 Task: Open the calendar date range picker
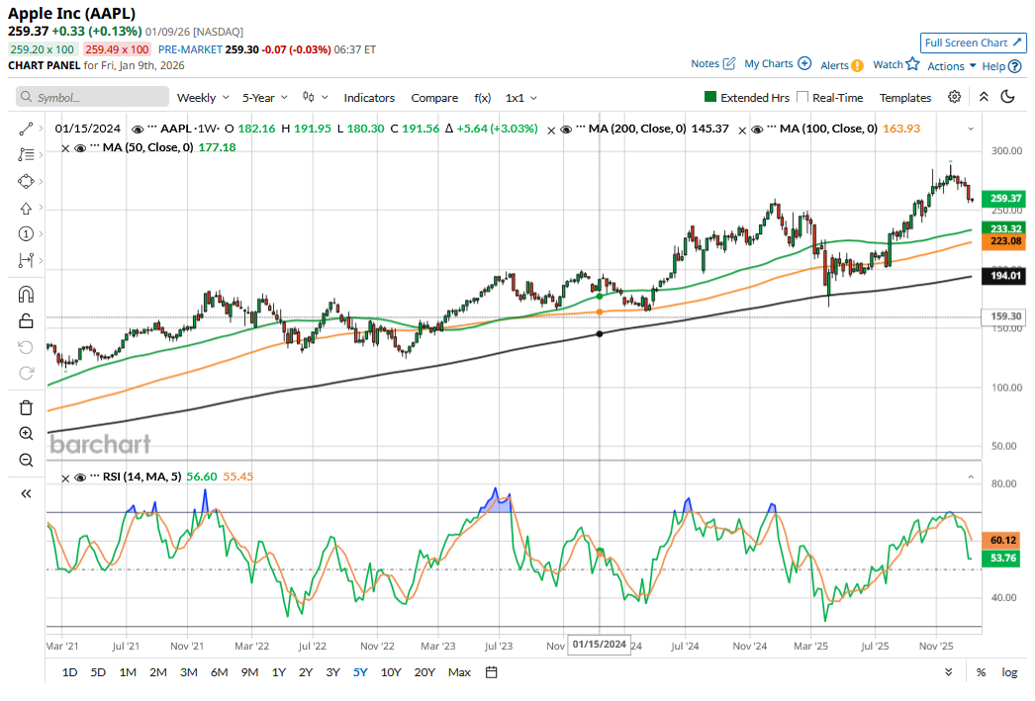pos(491,672)
